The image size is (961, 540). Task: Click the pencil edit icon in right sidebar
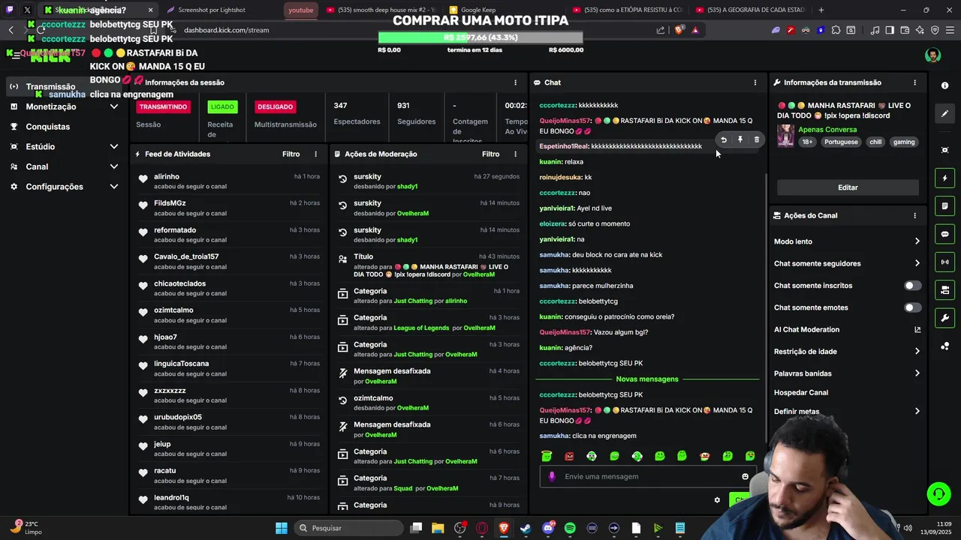click(944, 114)
